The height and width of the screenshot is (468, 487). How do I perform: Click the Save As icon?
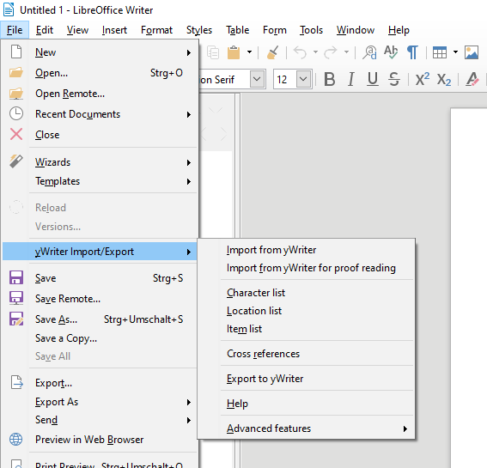pyautogui.click(x=16, y=319)
